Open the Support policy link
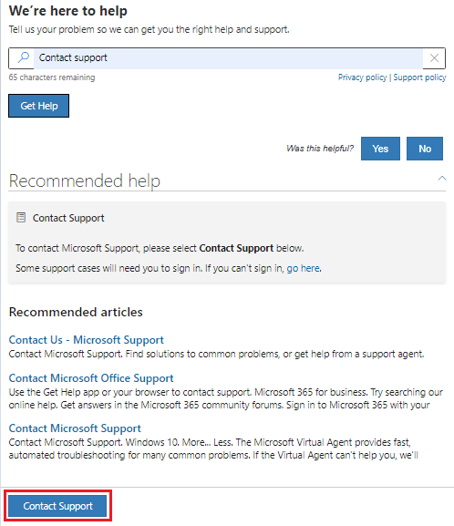454x526 pixels. 419,77
